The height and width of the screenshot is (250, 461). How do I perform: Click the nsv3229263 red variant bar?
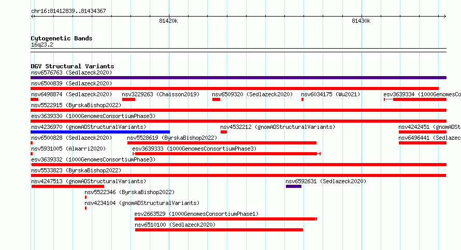click(128, 99)
